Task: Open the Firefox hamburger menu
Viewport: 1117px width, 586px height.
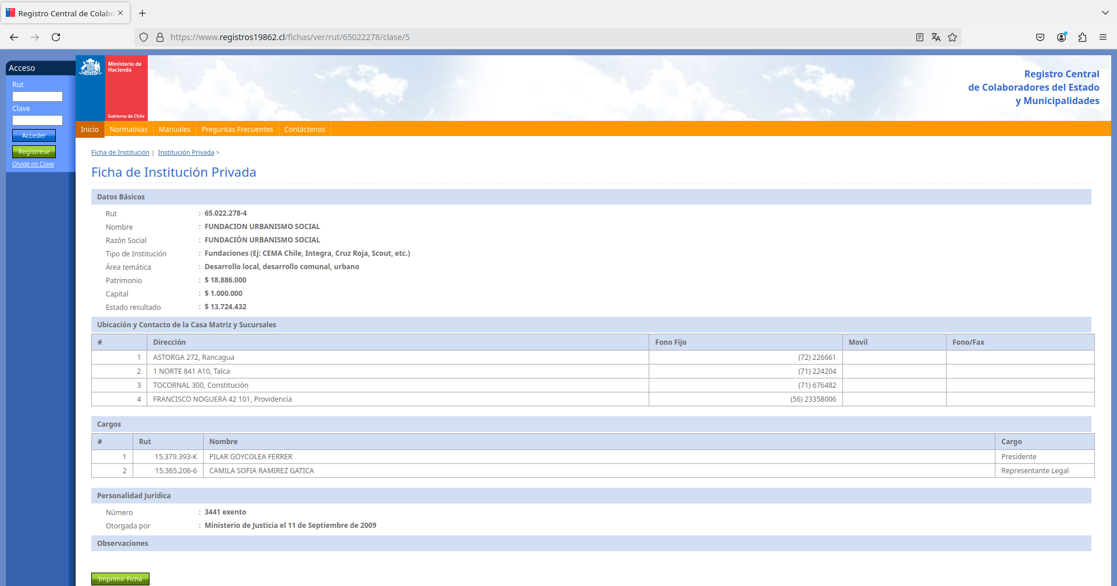Action: click(1102, 37)
